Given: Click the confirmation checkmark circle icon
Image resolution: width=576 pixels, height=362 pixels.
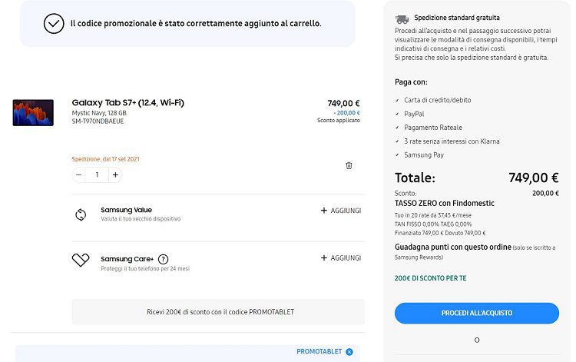Looking at the screenshot, I should 54,24.
